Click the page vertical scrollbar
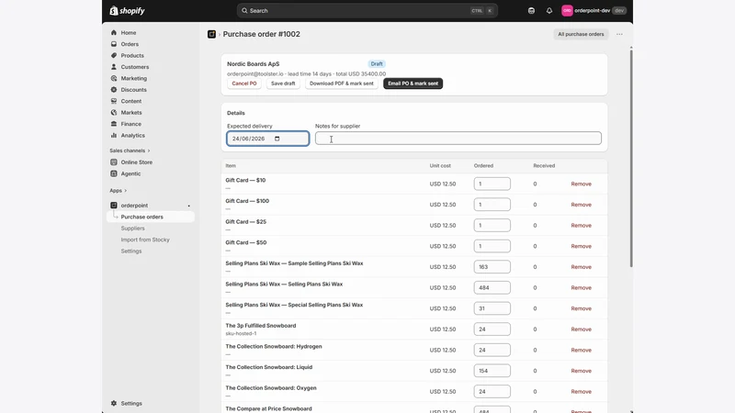This screenshot has width=735, height=413. [x=631, y=157]
